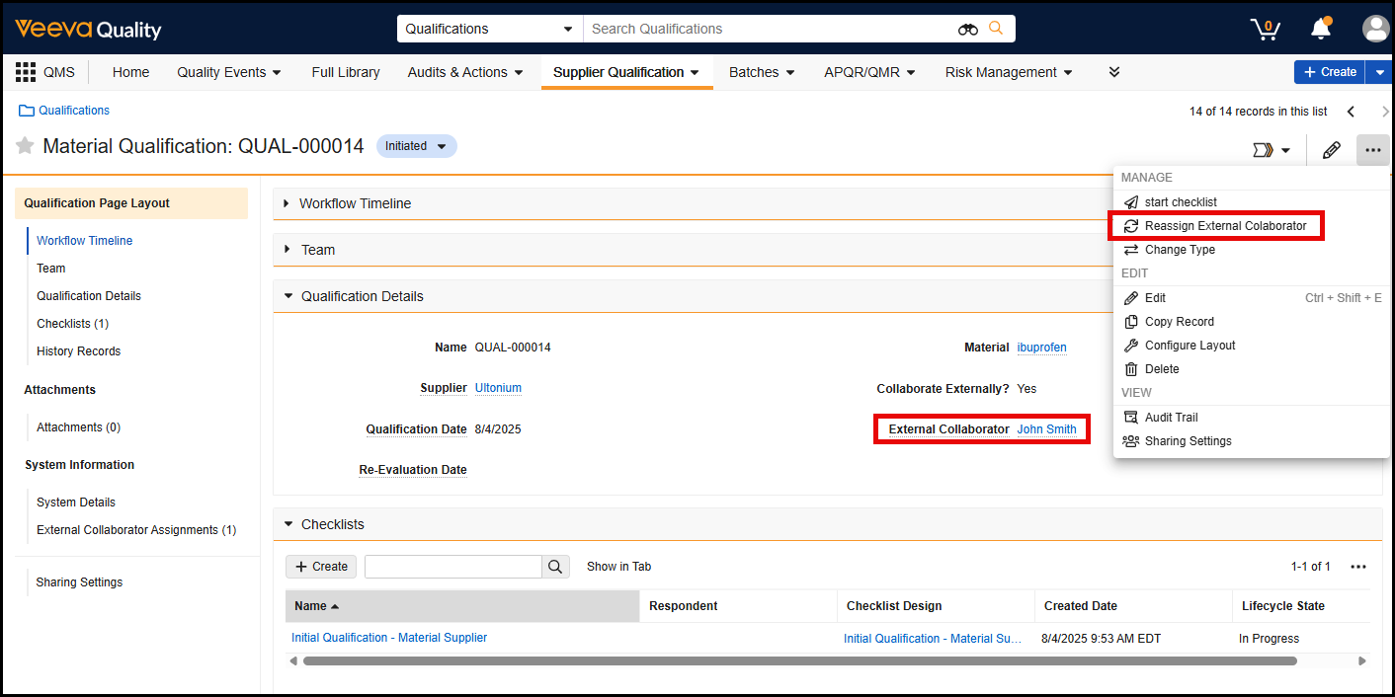Click the pencil edit icon
Image resolution: width=1395 pixels, height=697 pixels.
pyautogui.click(x=1332, y=150)
